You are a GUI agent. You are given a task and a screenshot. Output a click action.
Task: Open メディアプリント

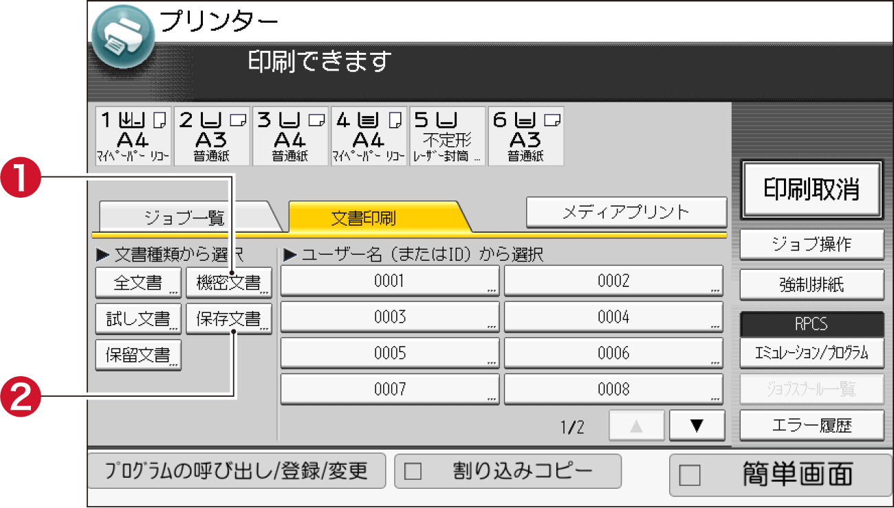626,211
